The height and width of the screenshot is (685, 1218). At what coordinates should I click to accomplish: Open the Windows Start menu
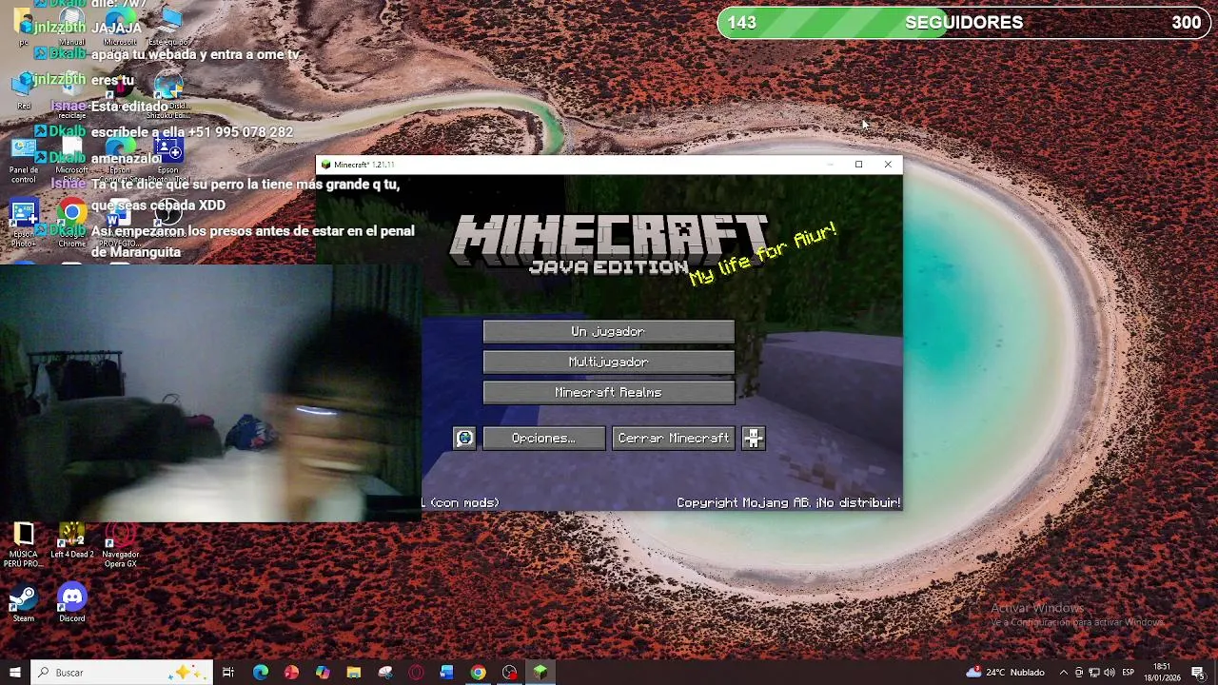pyautogui.click(x=15, y=673)
